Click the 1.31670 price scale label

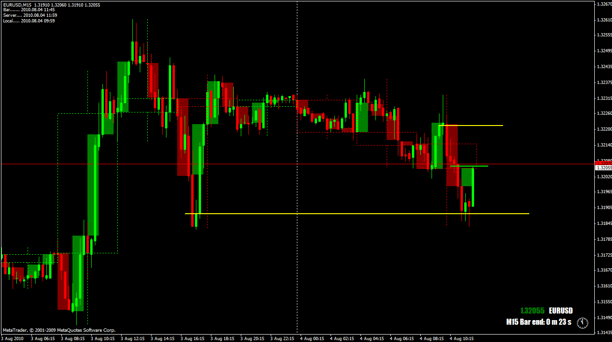click(x=605, y=270)
